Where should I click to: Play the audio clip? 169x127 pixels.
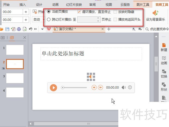pos(53,88)
